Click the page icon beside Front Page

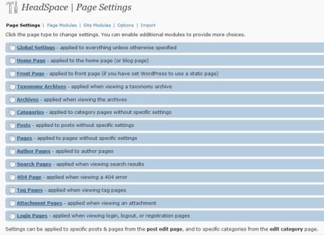coord(12,74)
